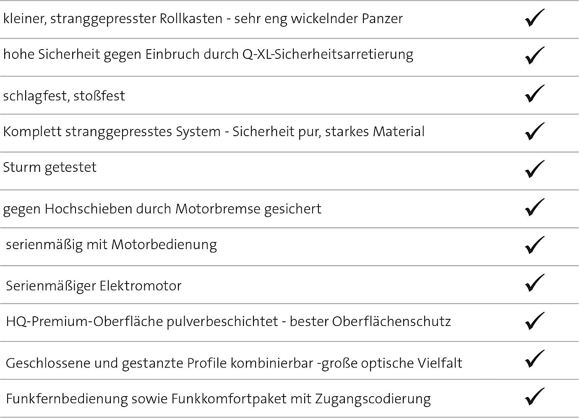Click checkmark for 'Serienmäßiger Elektromotor'
This screenshot has width=579, height=418.
point(535,283)
